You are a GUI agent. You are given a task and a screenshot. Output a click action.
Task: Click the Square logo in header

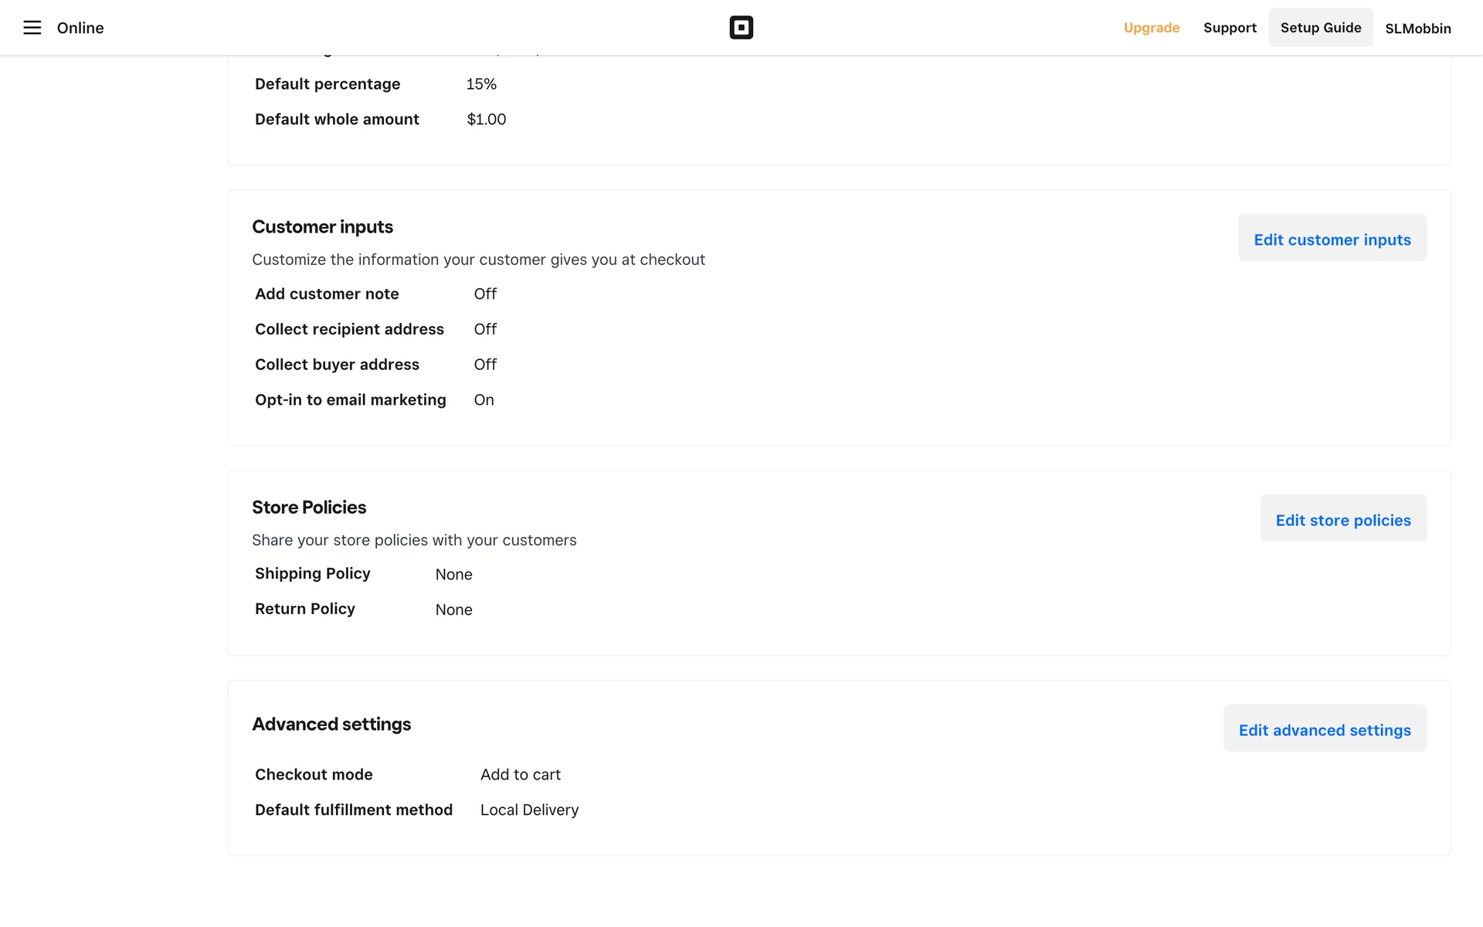[741, 28]
